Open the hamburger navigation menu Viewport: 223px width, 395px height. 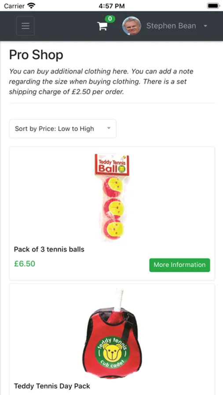[26, 26]
